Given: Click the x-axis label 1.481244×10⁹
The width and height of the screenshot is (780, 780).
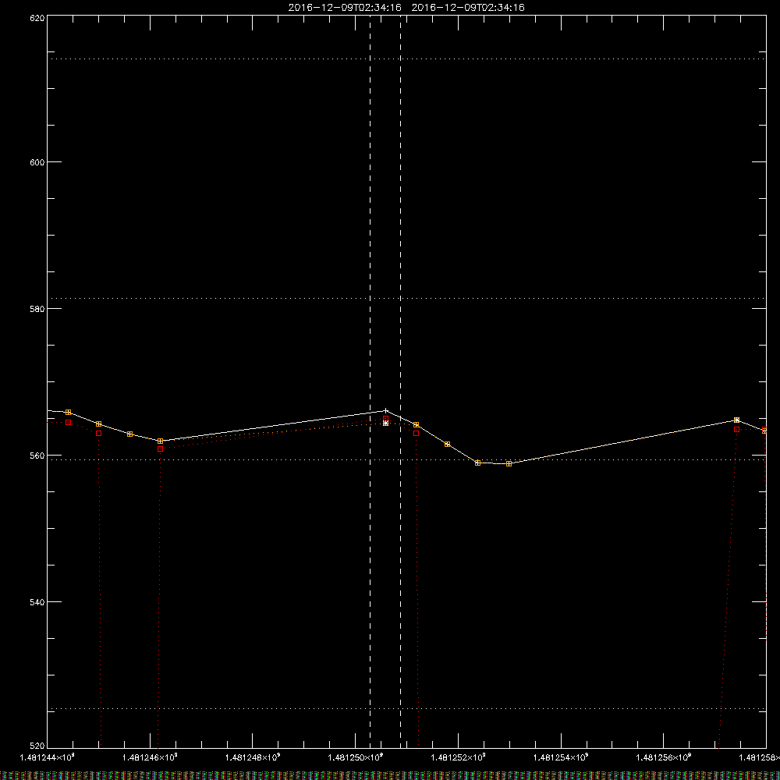Looking at the screenshot, I should point(48,757).
